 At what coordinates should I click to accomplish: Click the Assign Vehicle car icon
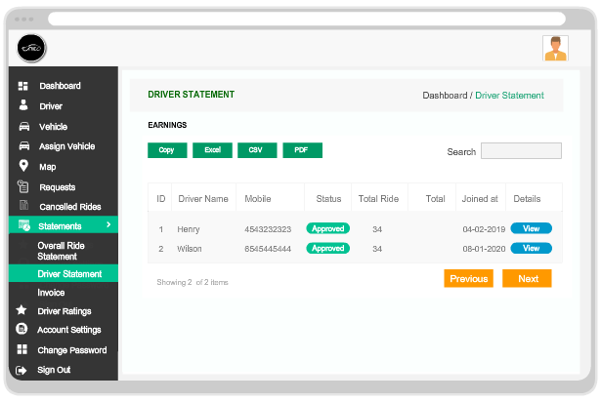pos(24,145)
